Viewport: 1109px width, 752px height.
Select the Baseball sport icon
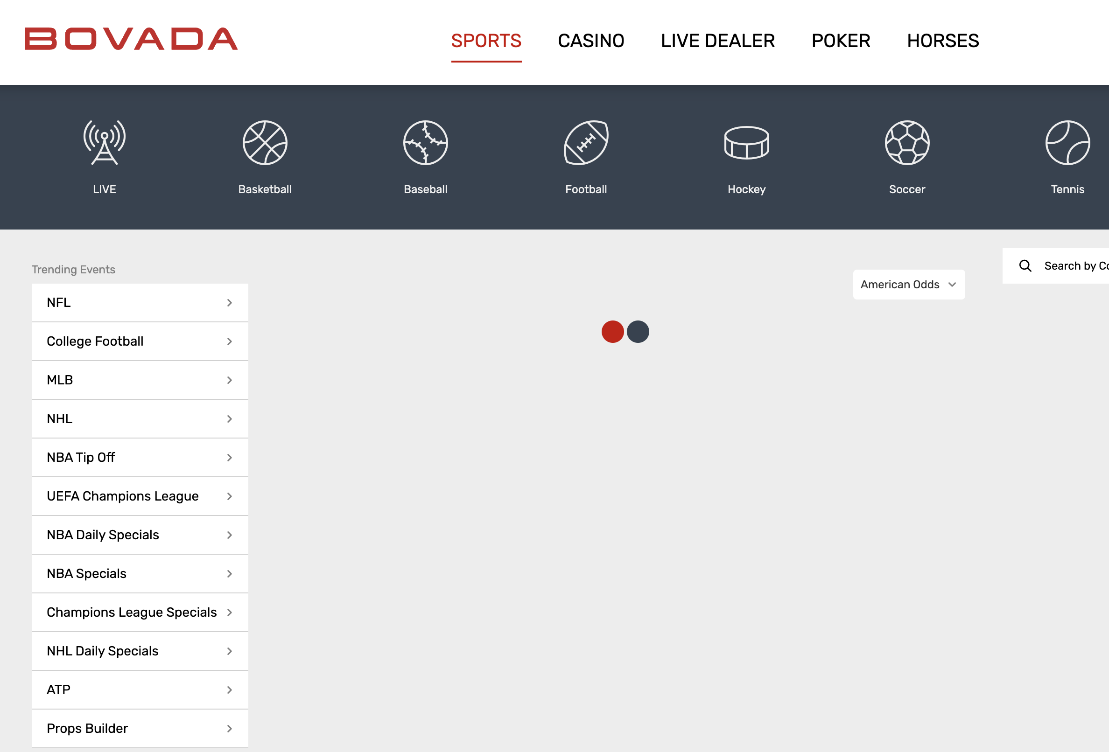(425, 143)
